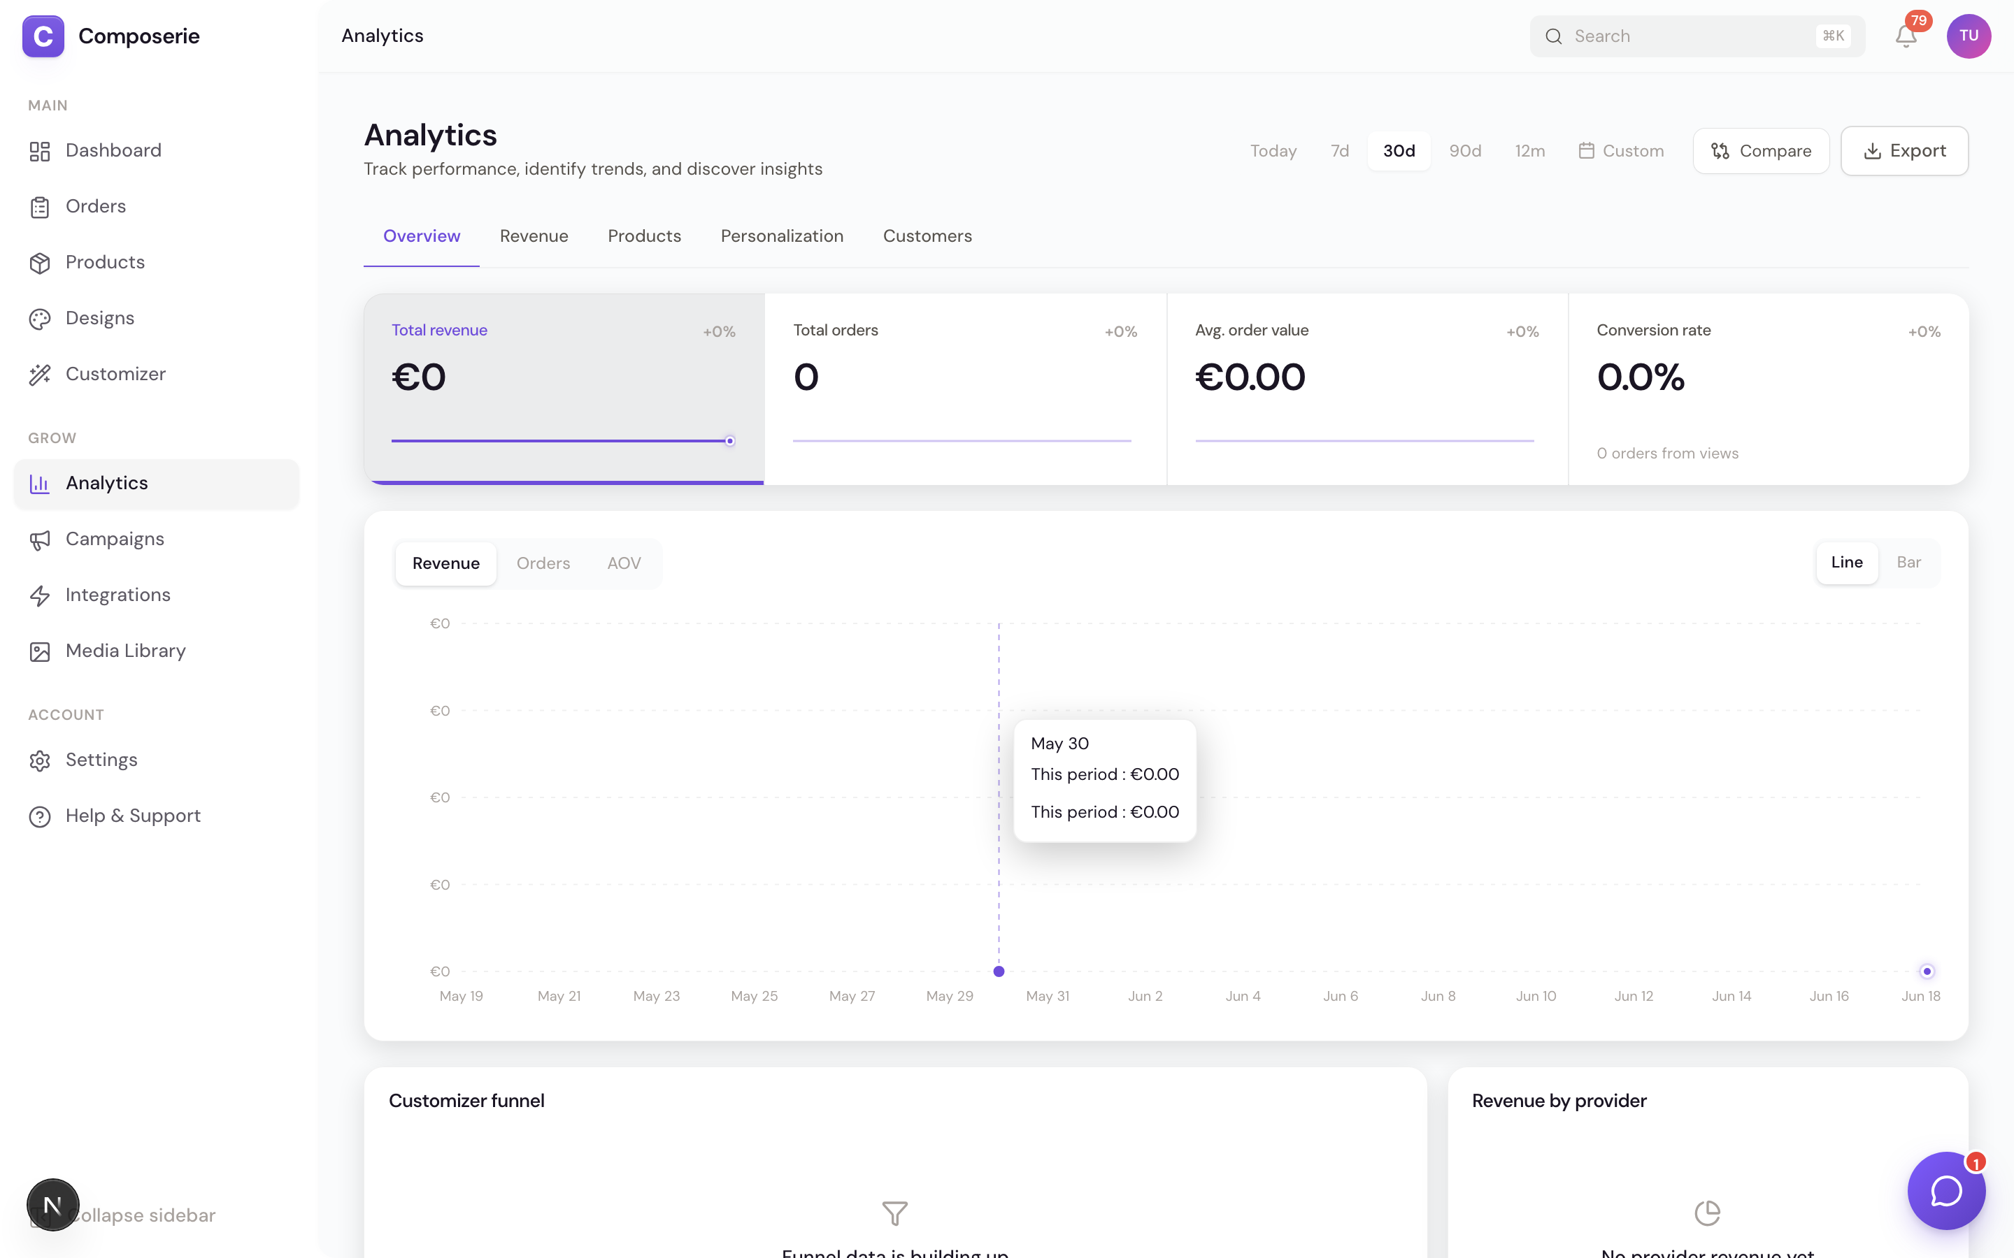Image resolution: width=2014 pixels, height=1258 pixels.
Task: Show AOV in the chart
Action: [x=624, y=563]
